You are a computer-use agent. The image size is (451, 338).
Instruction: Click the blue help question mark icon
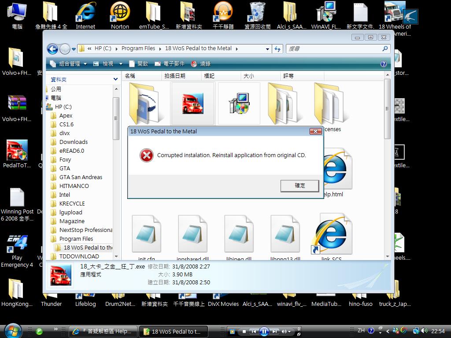click(383, 64)
